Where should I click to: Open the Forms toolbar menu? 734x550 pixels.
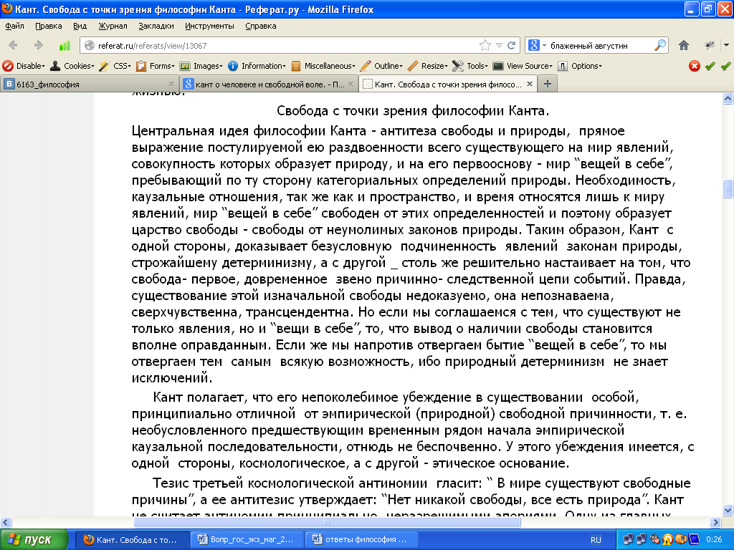point(156,66)
